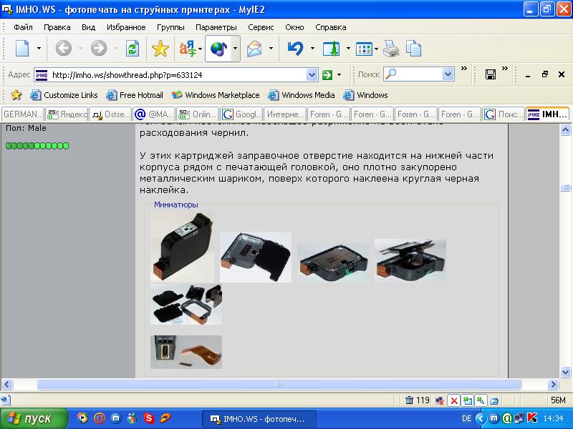
Task: Click the Print toolbar icon
Action: 390,49
